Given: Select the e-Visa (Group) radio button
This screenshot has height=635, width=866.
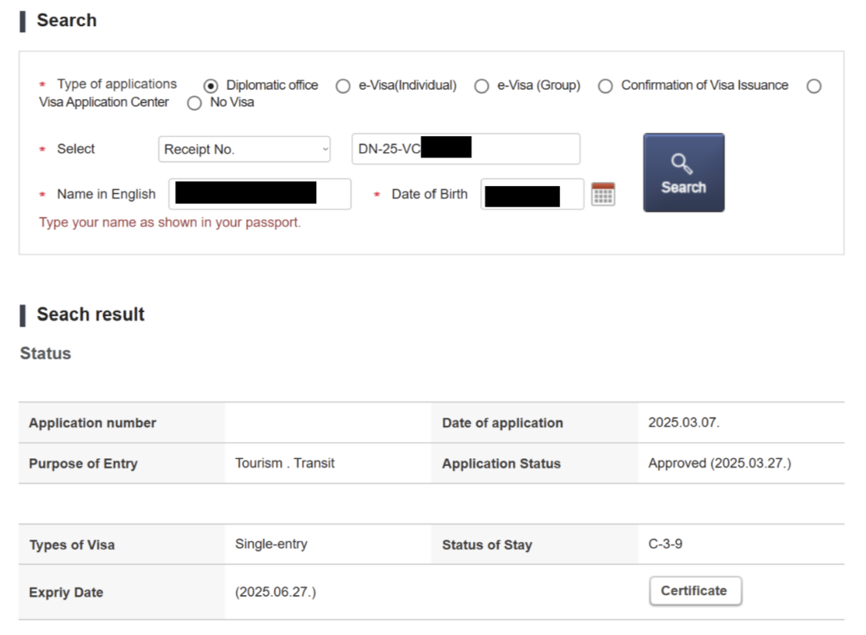Looking at the screenshot, I should click(481, 86).
